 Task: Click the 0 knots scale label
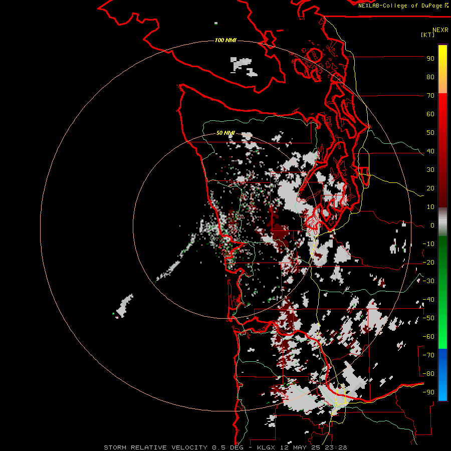(x=432, y=225)
